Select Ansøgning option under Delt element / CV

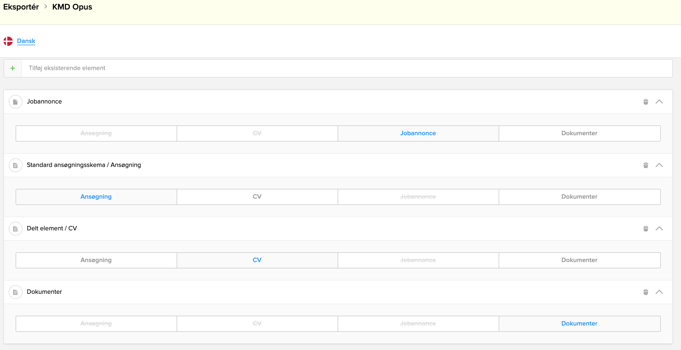(96, 260)
